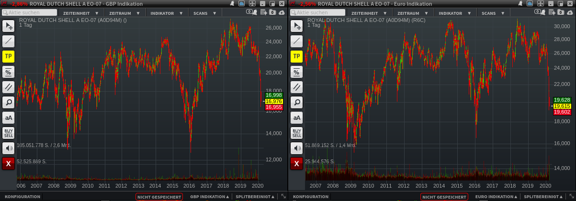Click the blue cloud icon in GBP title bar
576x201 pixels.
pyautogui.click(x=242, y=3)
